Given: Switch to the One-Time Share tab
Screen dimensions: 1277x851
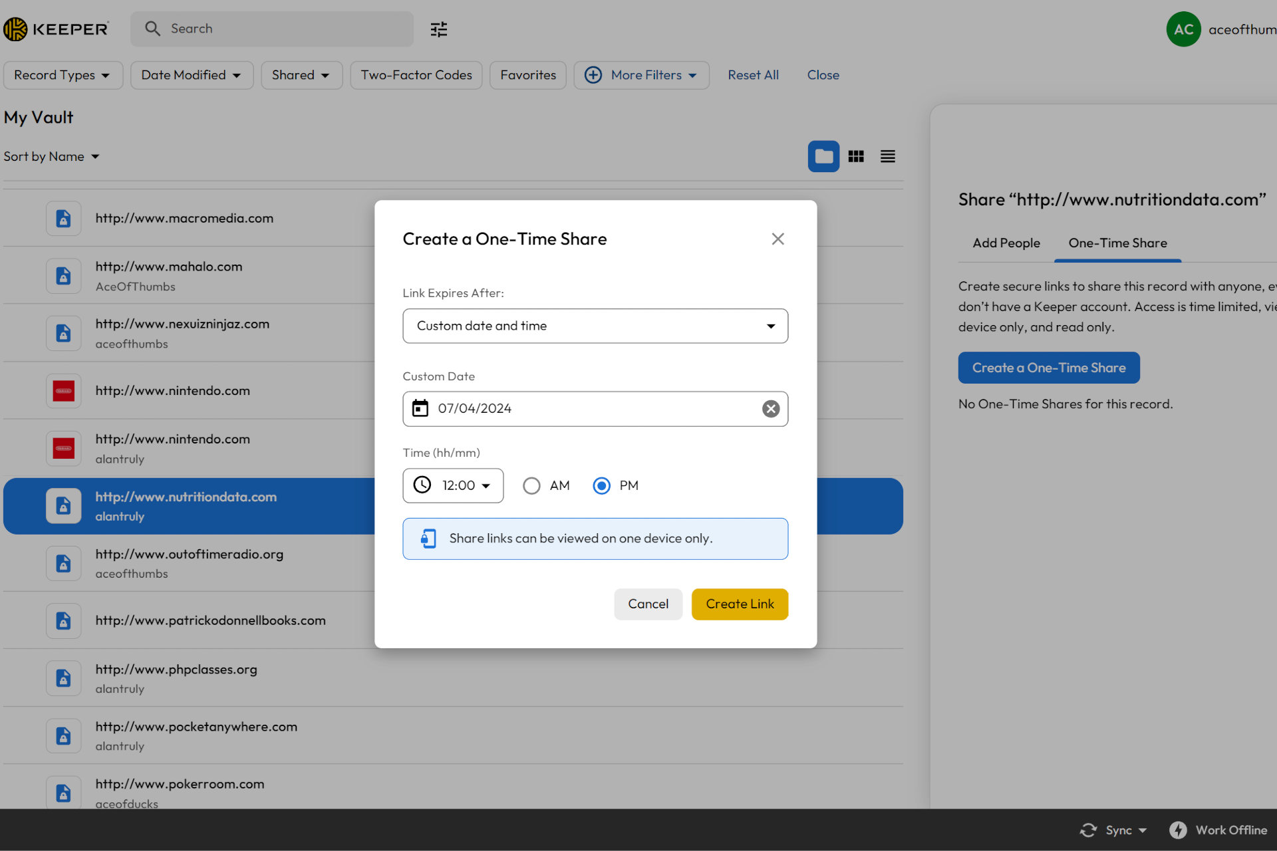Looking at the screenshot, I should point(1117,242).
